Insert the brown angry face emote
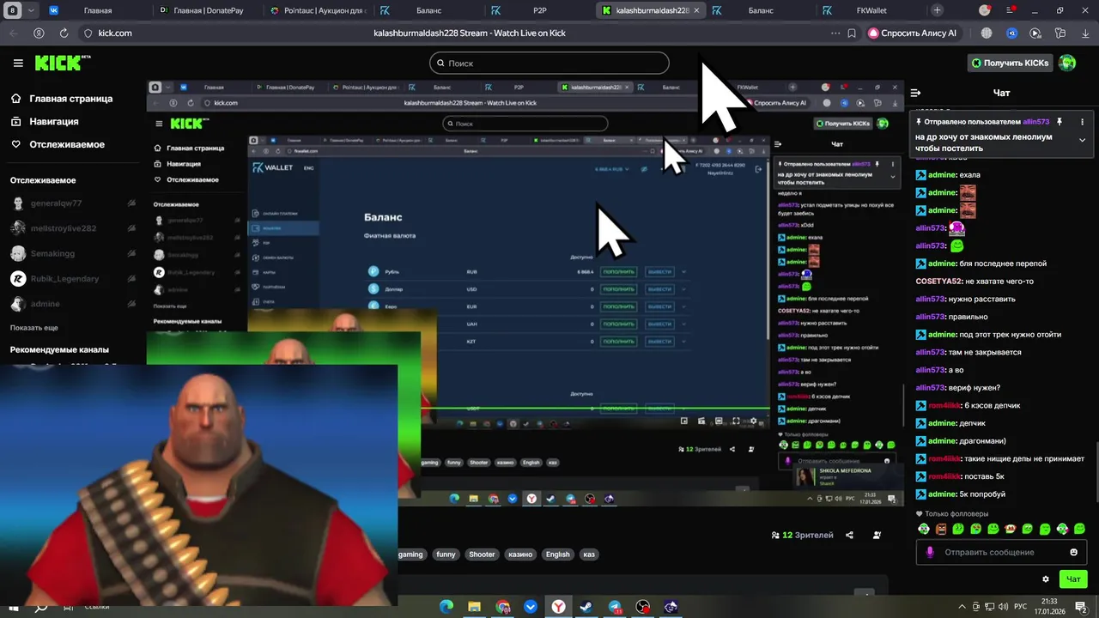Viewport: 1099px width, 618px height. [x=941, y=529]
